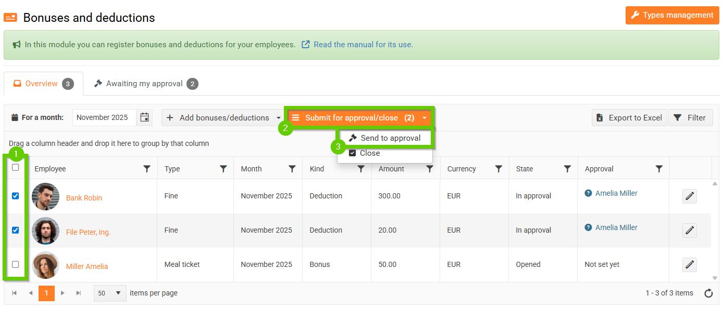Open the calendar month picker icon
This screenshot has height=309, width=723.
click(x=144, y=117)
